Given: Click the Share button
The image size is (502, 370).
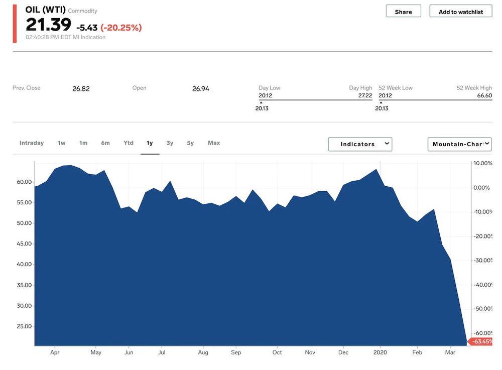Looking at the screenshot, I should point(403,12).
